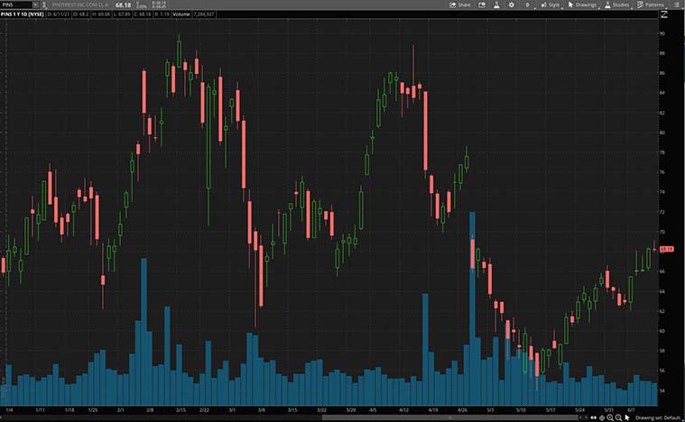Click the hamburger menu icon at top right

[679, 5]
